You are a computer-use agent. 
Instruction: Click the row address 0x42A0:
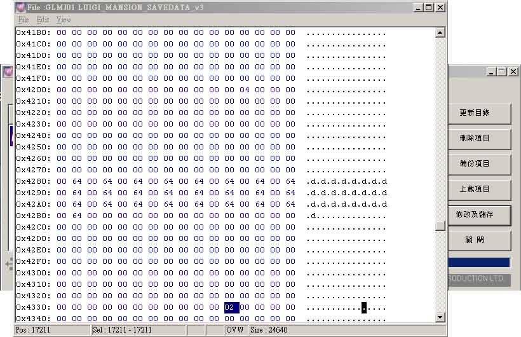(x=34, y=204)
